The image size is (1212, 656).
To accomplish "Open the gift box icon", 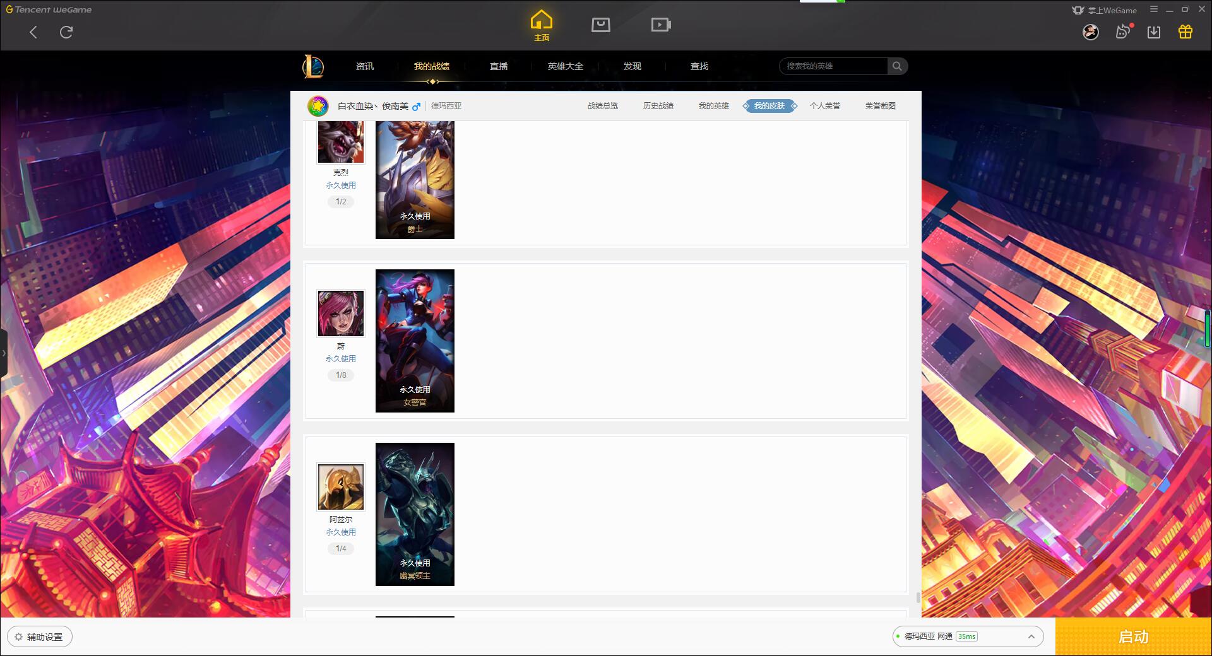I will (x=1185, y=32).
